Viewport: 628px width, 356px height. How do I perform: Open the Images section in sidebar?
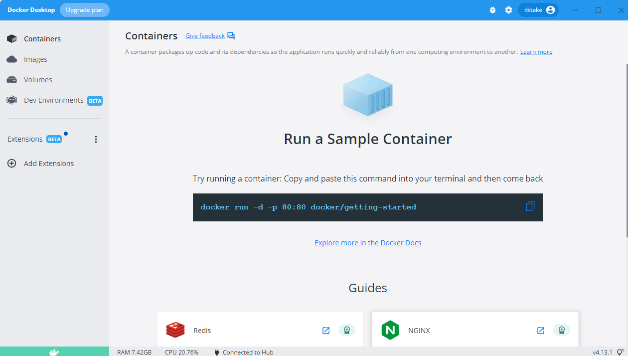click(54, 59)
